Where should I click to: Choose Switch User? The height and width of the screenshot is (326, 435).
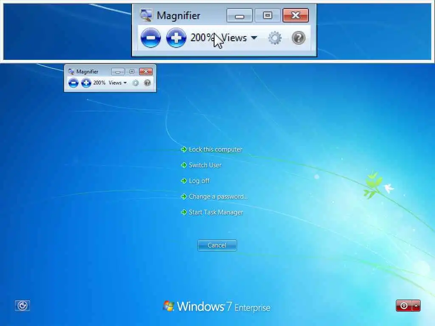coord(205,165)
